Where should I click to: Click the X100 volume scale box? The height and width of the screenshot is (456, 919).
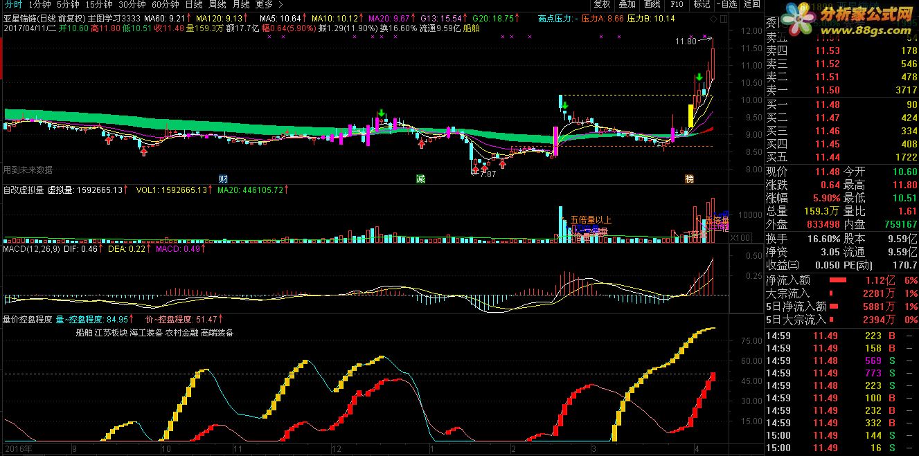(740, 238)
